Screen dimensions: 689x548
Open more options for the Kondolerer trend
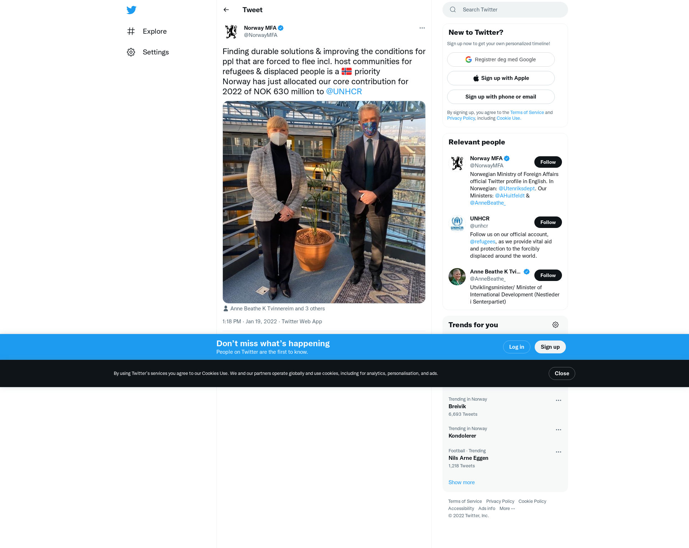coord(558,430)
